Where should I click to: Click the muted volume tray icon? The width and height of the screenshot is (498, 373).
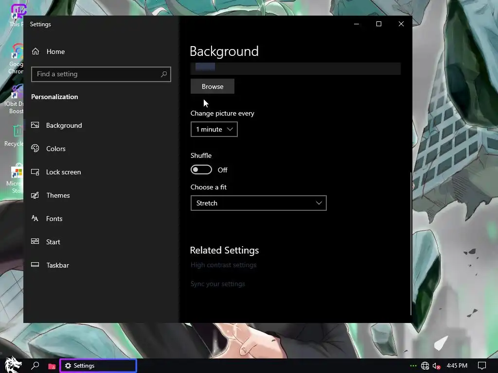[x=436, y=366]
